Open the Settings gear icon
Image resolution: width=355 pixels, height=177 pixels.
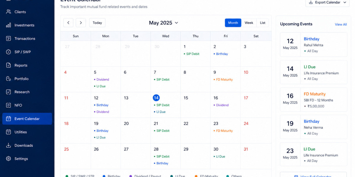pyautogui.click(x=8, y=159)
